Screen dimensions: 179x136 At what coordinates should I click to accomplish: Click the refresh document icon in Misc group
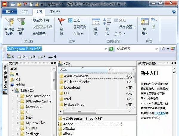[153, 27]
